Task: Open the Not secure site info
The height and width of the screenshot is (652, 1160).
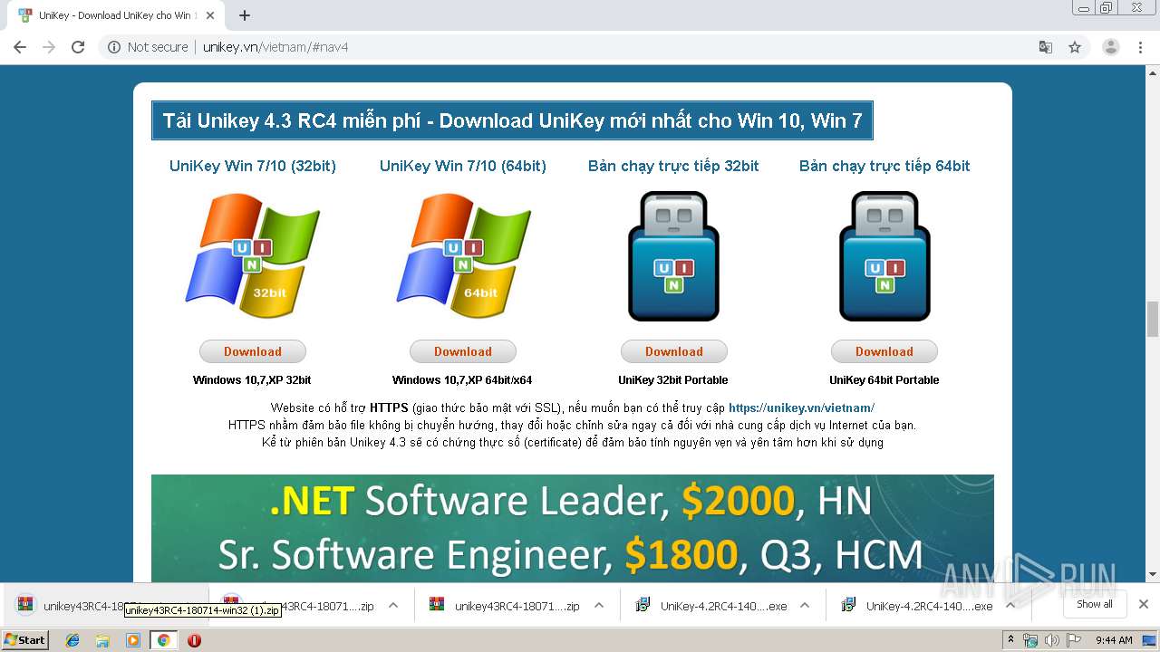Action: [148, 47]
